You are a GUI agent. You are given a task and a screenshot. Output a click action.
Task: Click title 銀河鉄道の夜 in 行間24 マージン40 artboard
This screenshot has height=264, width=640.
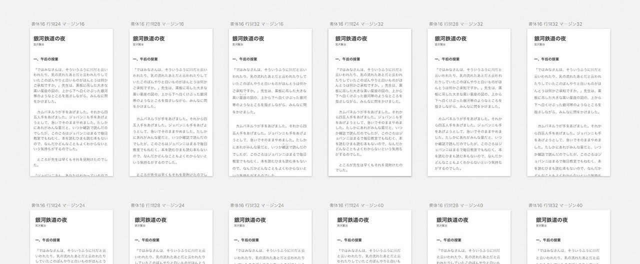[352, 220]
